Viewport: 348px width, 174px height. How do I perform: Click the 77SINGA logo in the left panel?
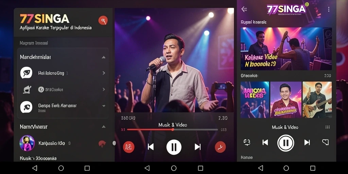(45, 19)
